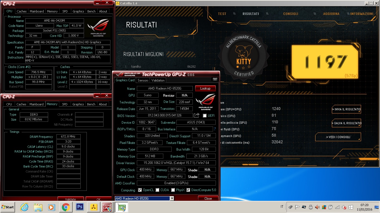
Task: Click the Bus Interface question mark icon
Action: point(215,129)
